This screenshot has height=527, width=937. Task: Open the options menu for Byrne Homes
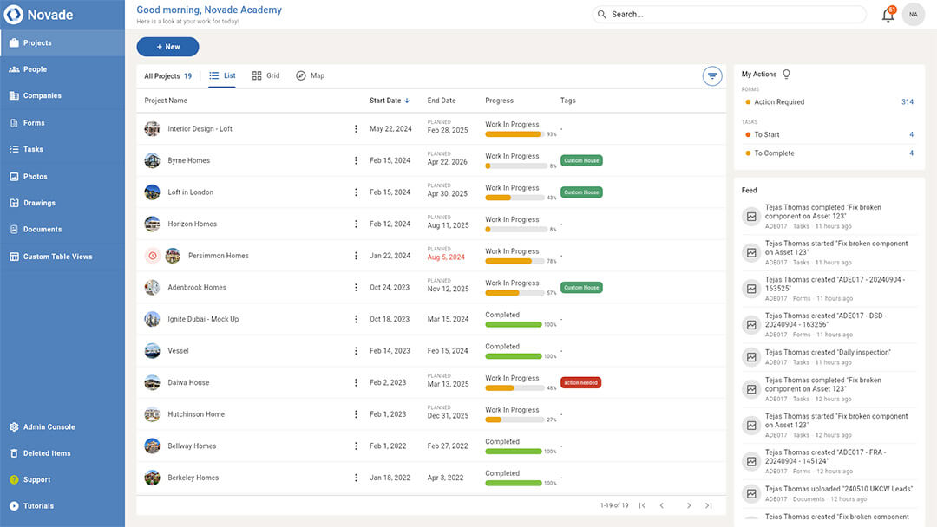[356, 160]
